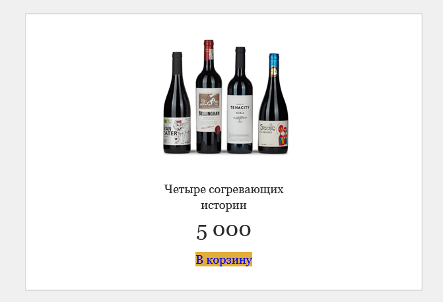Click the word истории in the title
This screenshot has height=302, width=443.
pos(223,205)
